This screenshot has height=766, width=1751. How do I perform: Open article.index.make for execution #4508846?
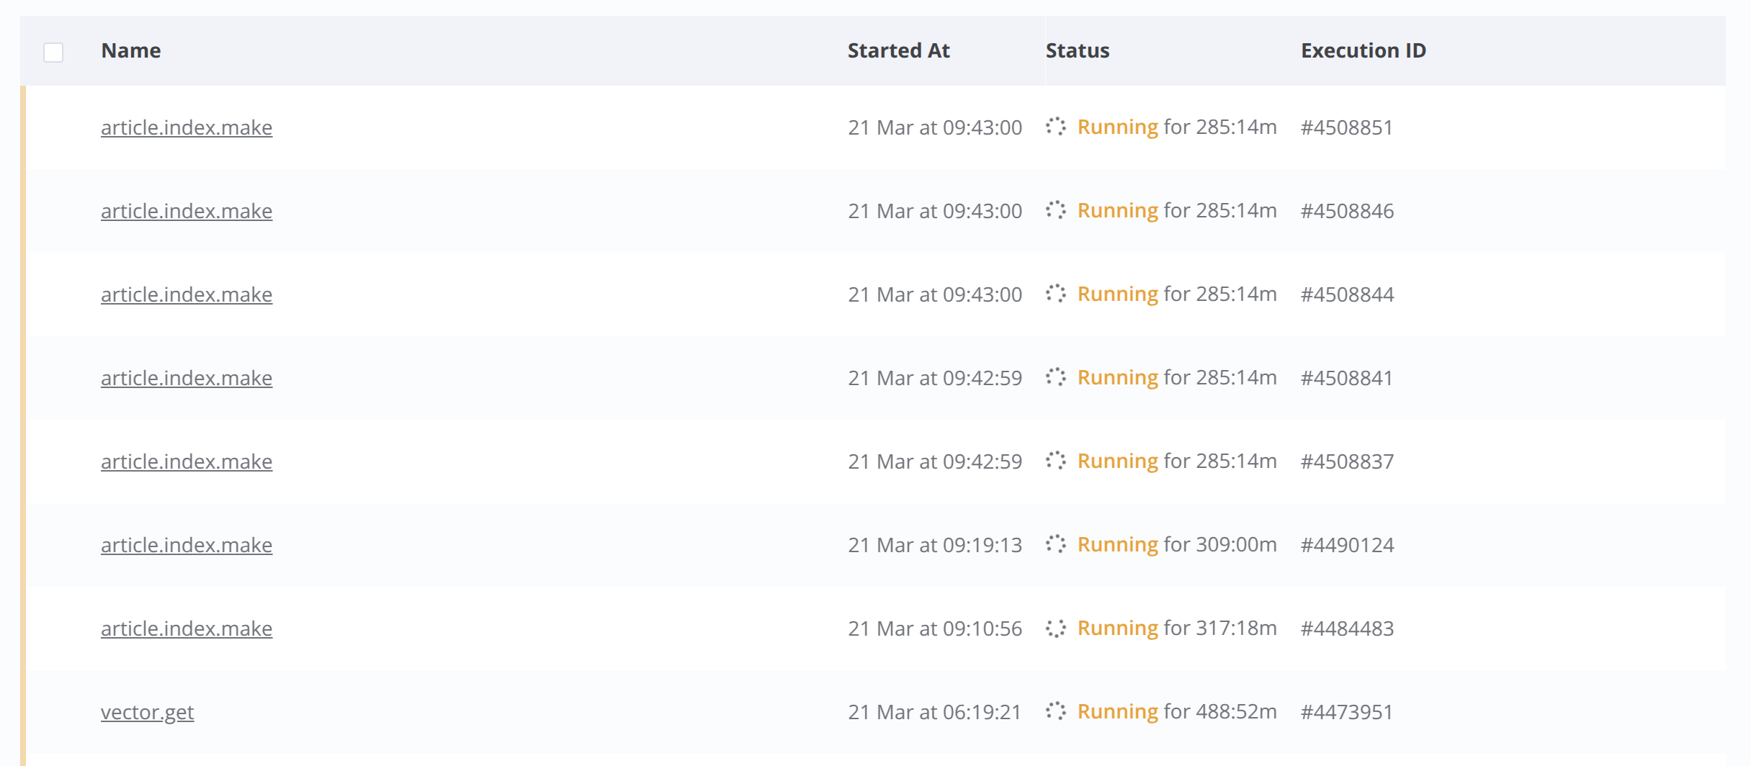[x=187, y=211]
